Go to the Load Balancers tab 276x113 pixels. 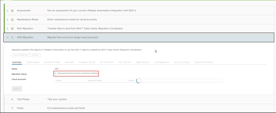tap(162, 62)
